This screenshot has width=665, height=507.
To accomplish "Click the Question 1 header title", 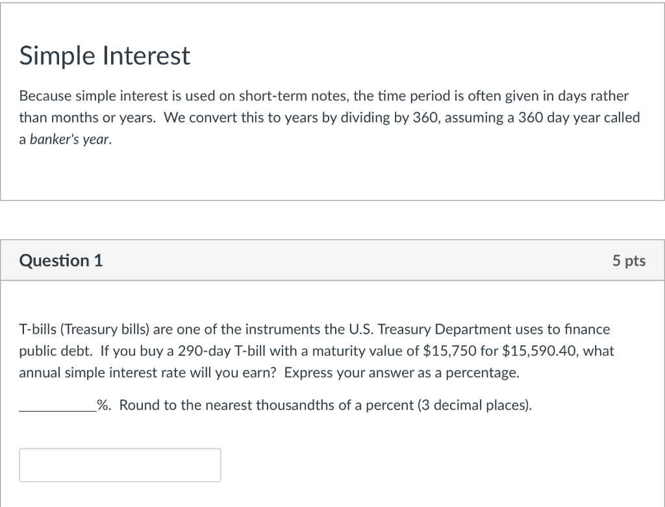I will (x=61, y=260).
